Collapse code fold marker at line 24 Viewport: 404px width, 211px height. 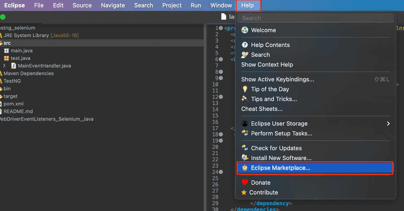click(x=221, y=172)
